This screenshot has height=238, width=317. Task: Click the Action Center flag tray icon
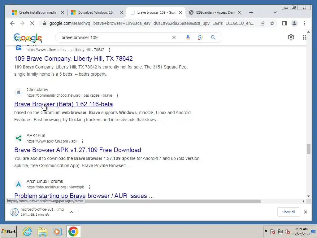coord(273,231)
